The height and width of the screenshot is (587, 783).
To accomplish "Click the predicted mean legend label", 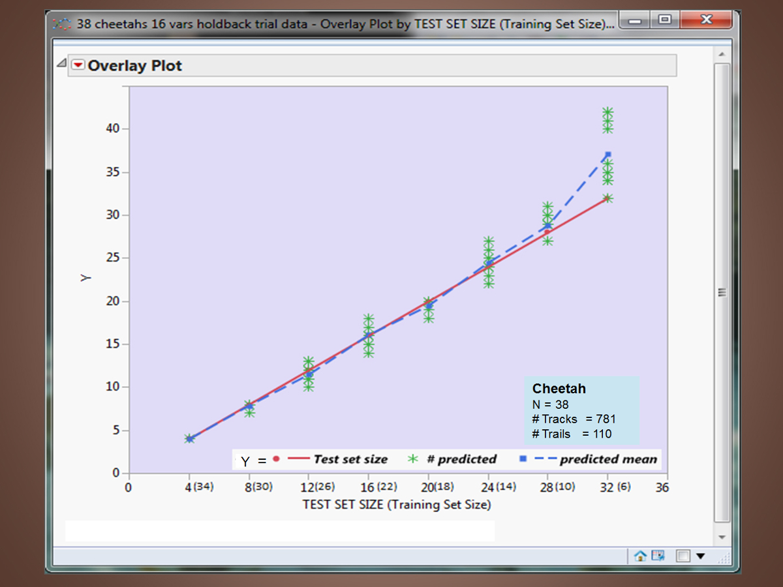I will (x=608, y=459).
